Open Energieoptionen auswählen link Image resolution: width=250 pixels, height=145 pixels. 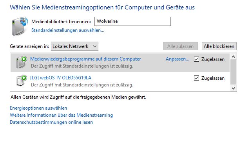[38, 108]
